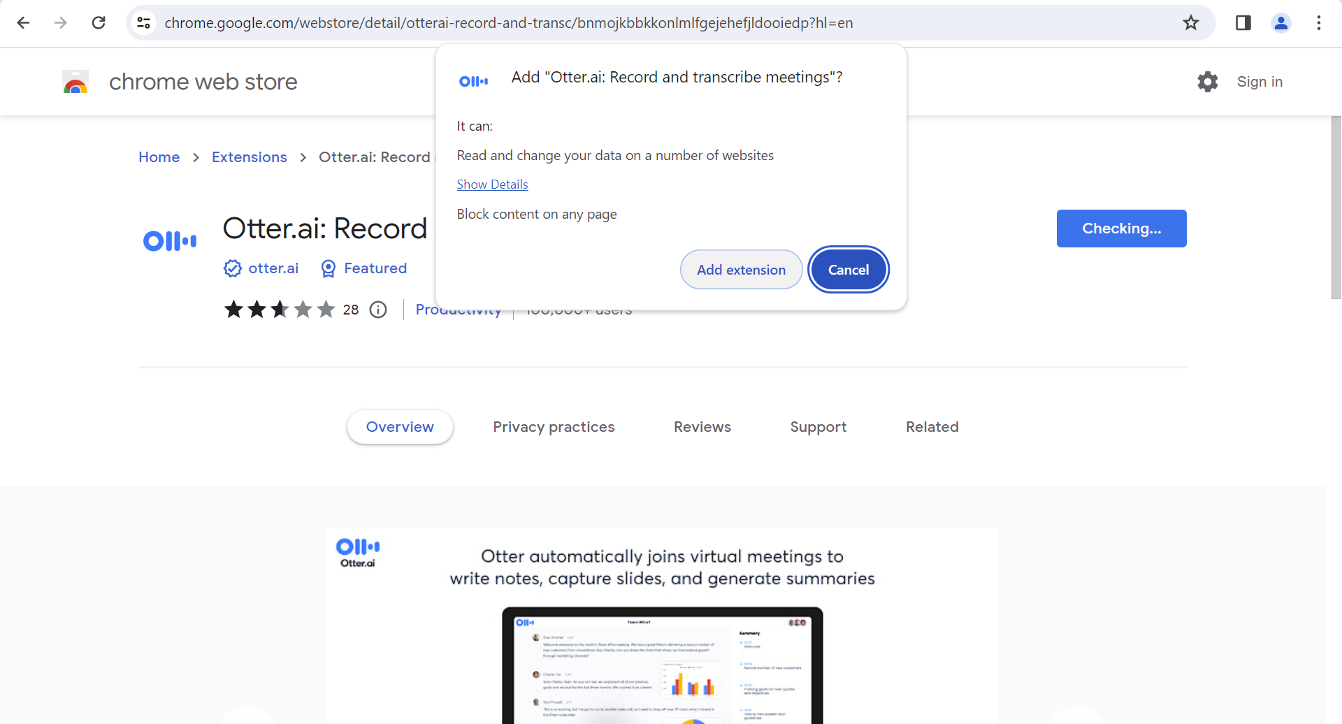This screenshot has height=724, width=1342.
Task: Click the site information icon in address bar
Action: pyautogui.click(x=143, y=22)
